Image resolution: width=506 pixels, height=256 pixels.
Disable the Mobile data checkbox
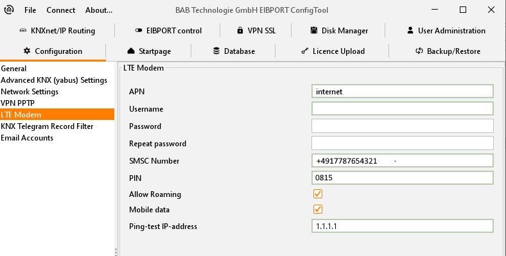point(318,209)
